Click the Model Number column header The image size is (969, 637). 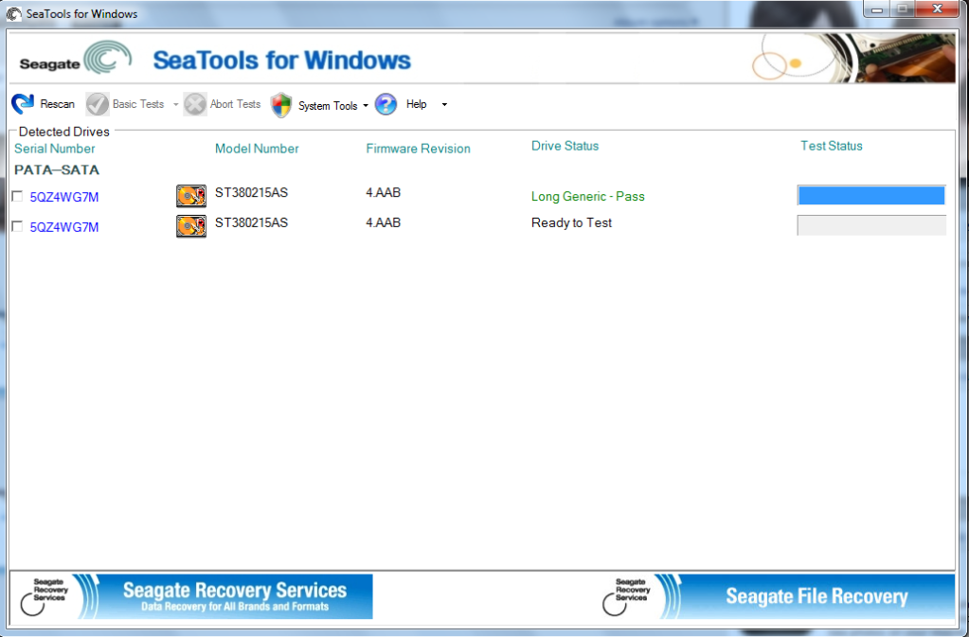point(257,149)
